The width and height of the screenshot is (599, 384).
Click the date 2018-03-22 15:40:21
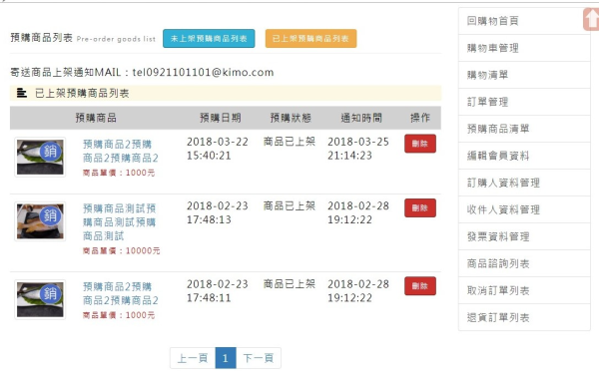218,149
